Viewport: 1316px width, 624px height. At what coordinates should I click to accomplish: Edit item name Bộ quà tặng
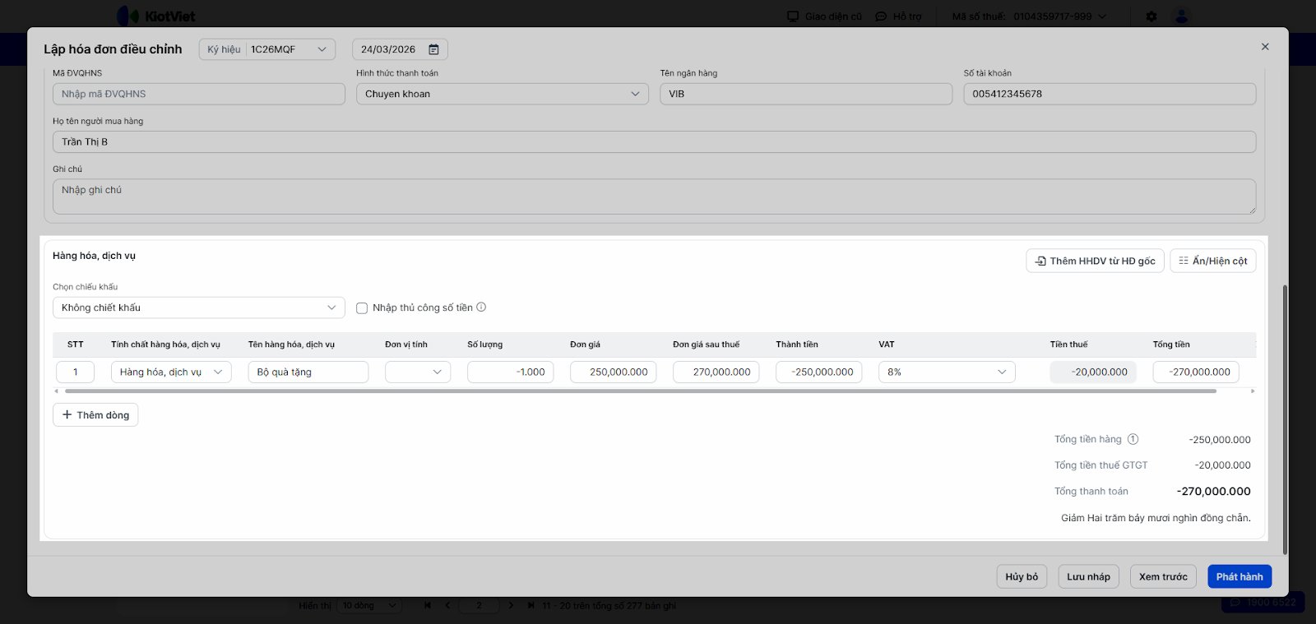308,372
